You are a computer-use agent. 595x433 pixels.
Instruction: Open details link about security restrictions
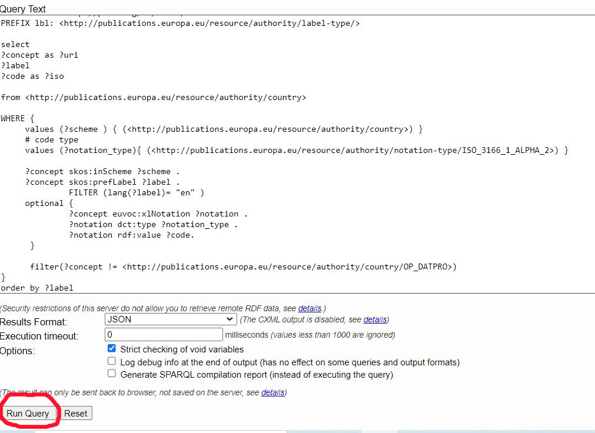click(310, 308)
